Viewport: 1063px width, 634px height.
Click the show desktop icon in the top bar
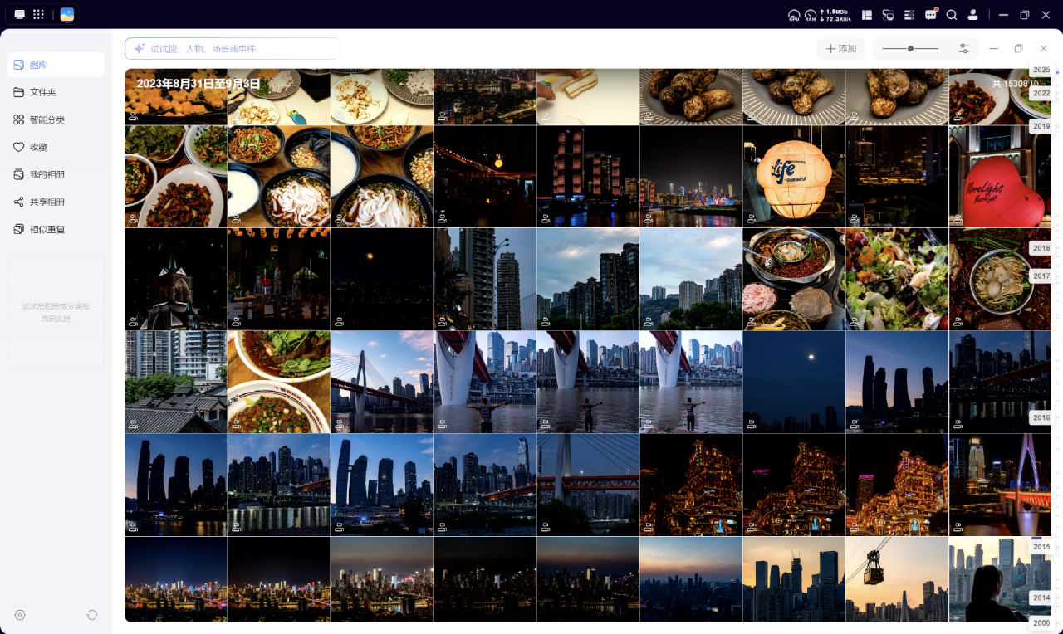20,15
